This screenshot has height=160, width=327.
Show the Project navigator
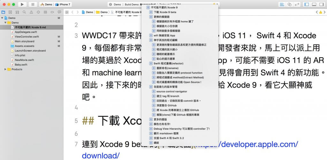[x=3, y=12]
